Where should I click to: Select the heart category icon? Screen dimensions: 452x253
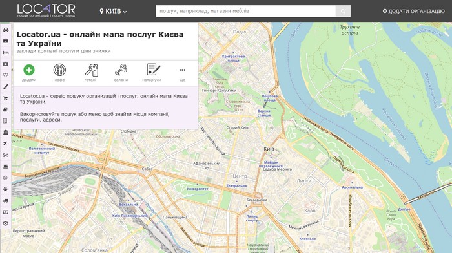pyautogui.click(x=5, y=75)
